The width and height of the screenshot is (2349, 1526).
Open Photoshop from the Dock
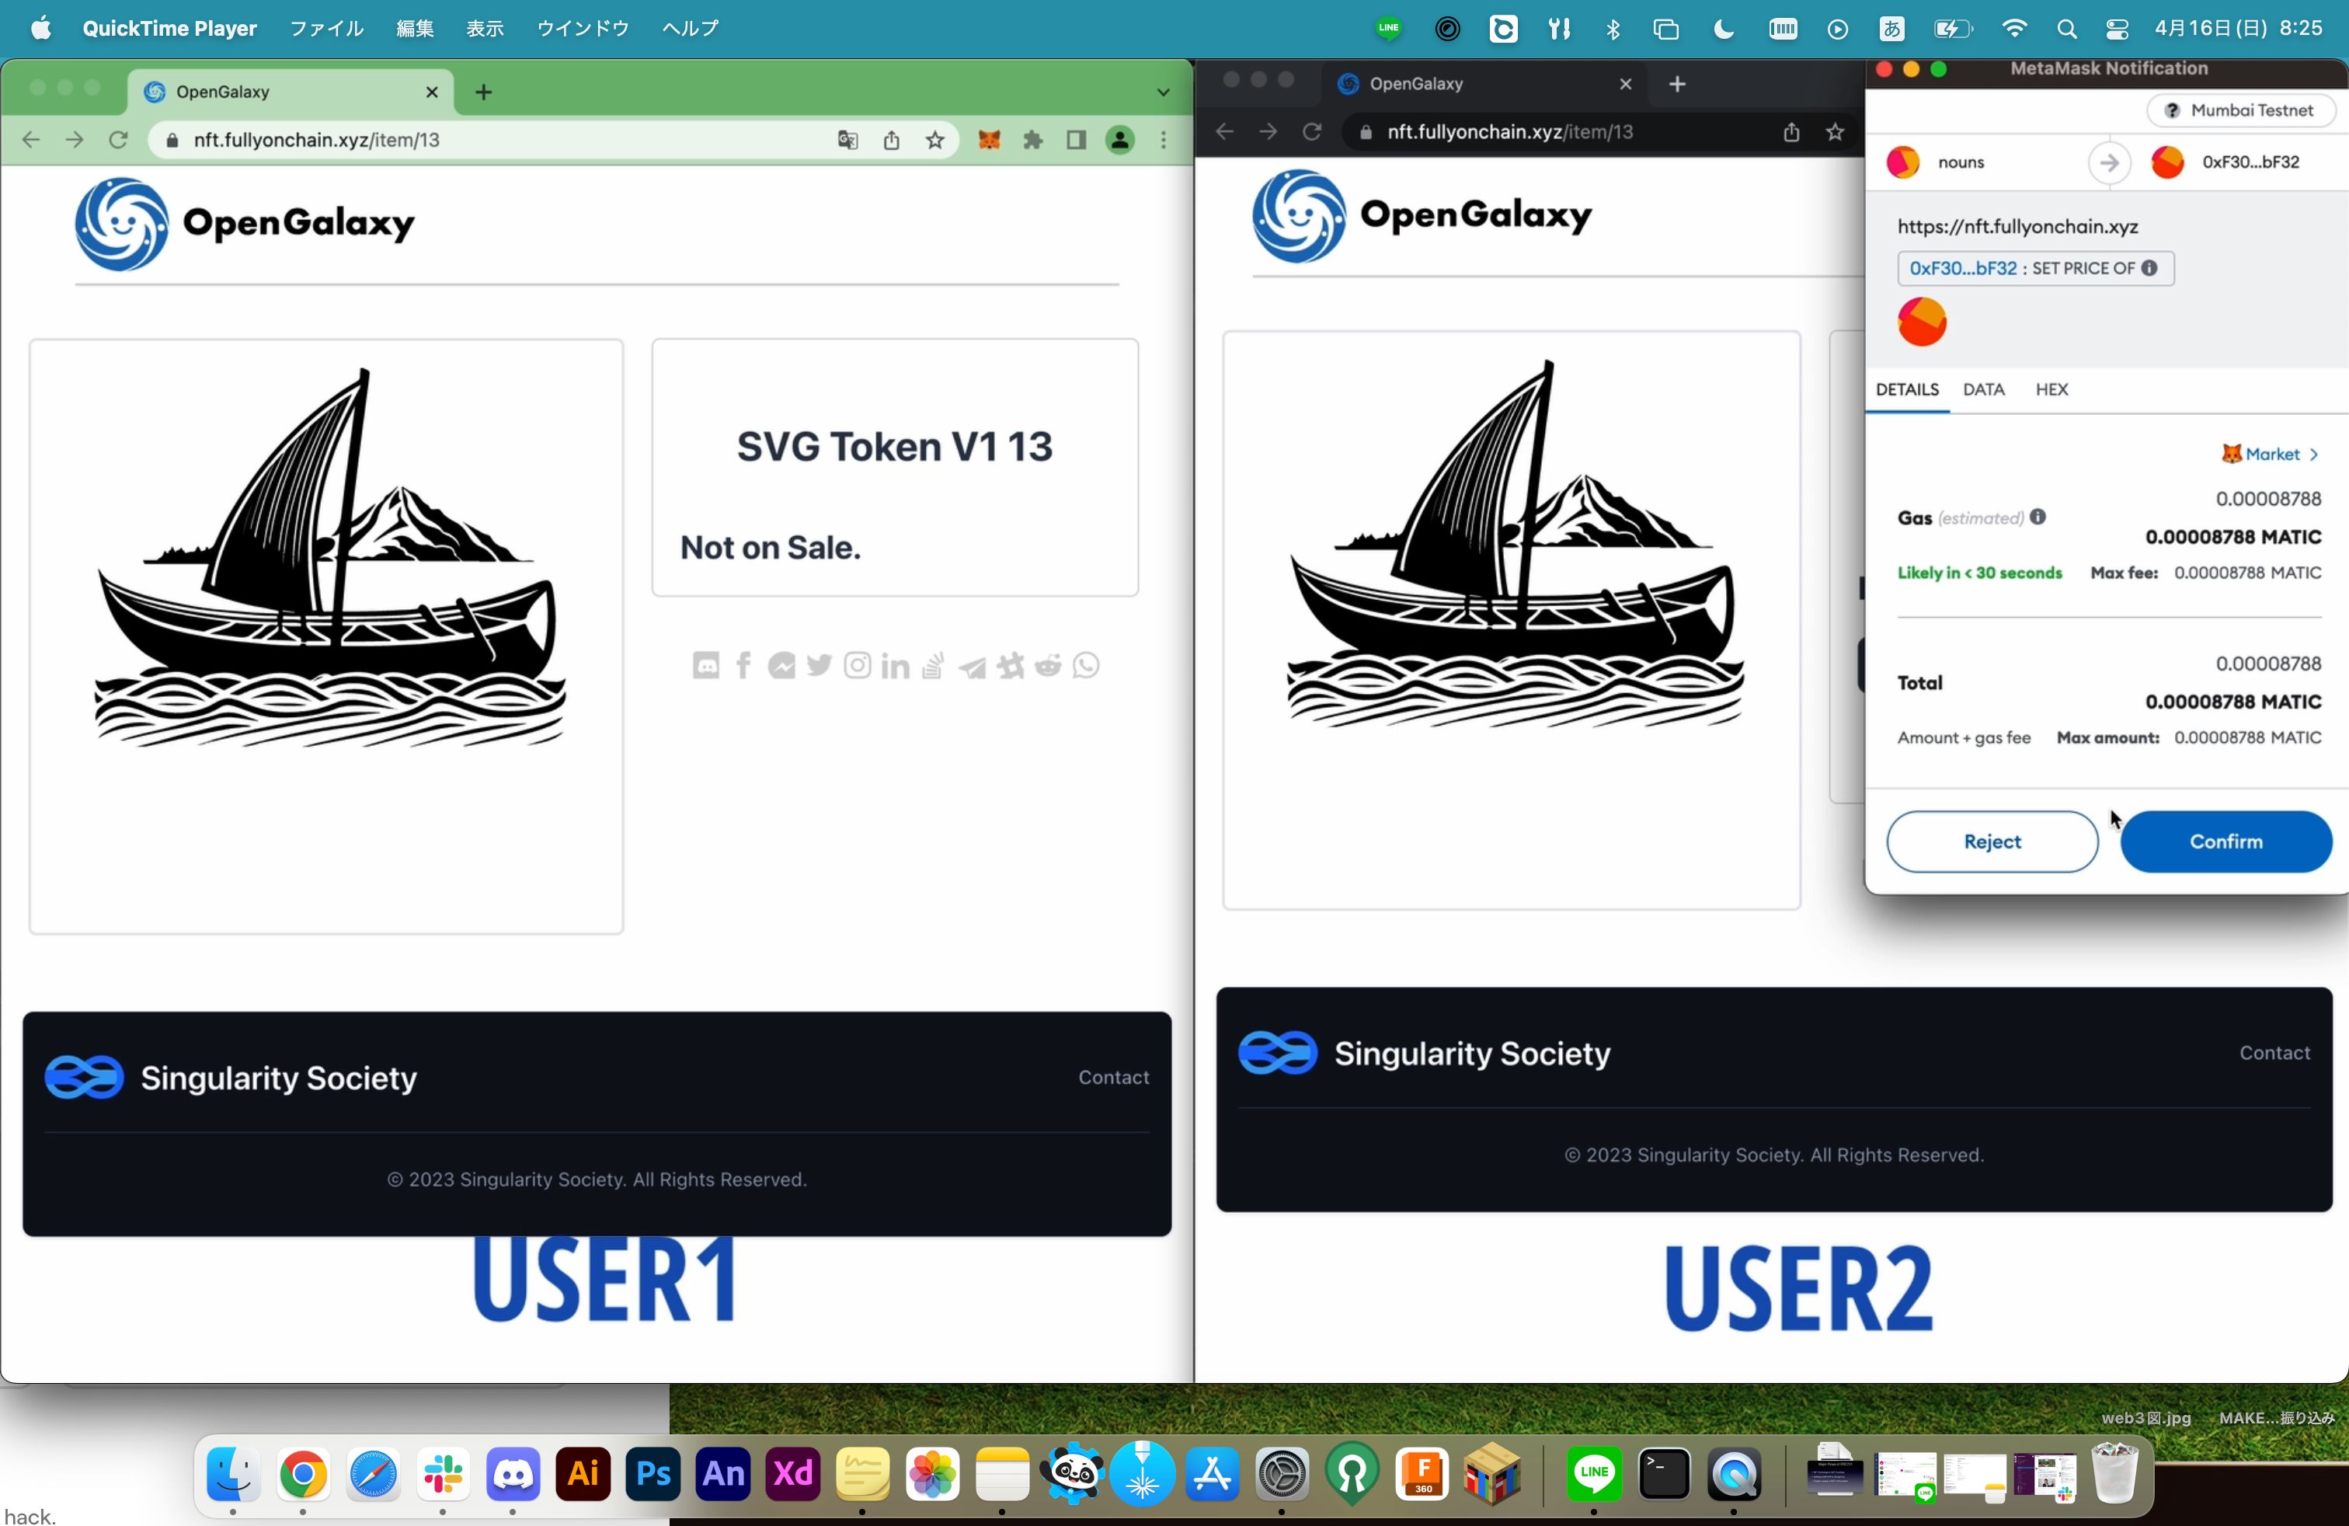point(653,1474)
